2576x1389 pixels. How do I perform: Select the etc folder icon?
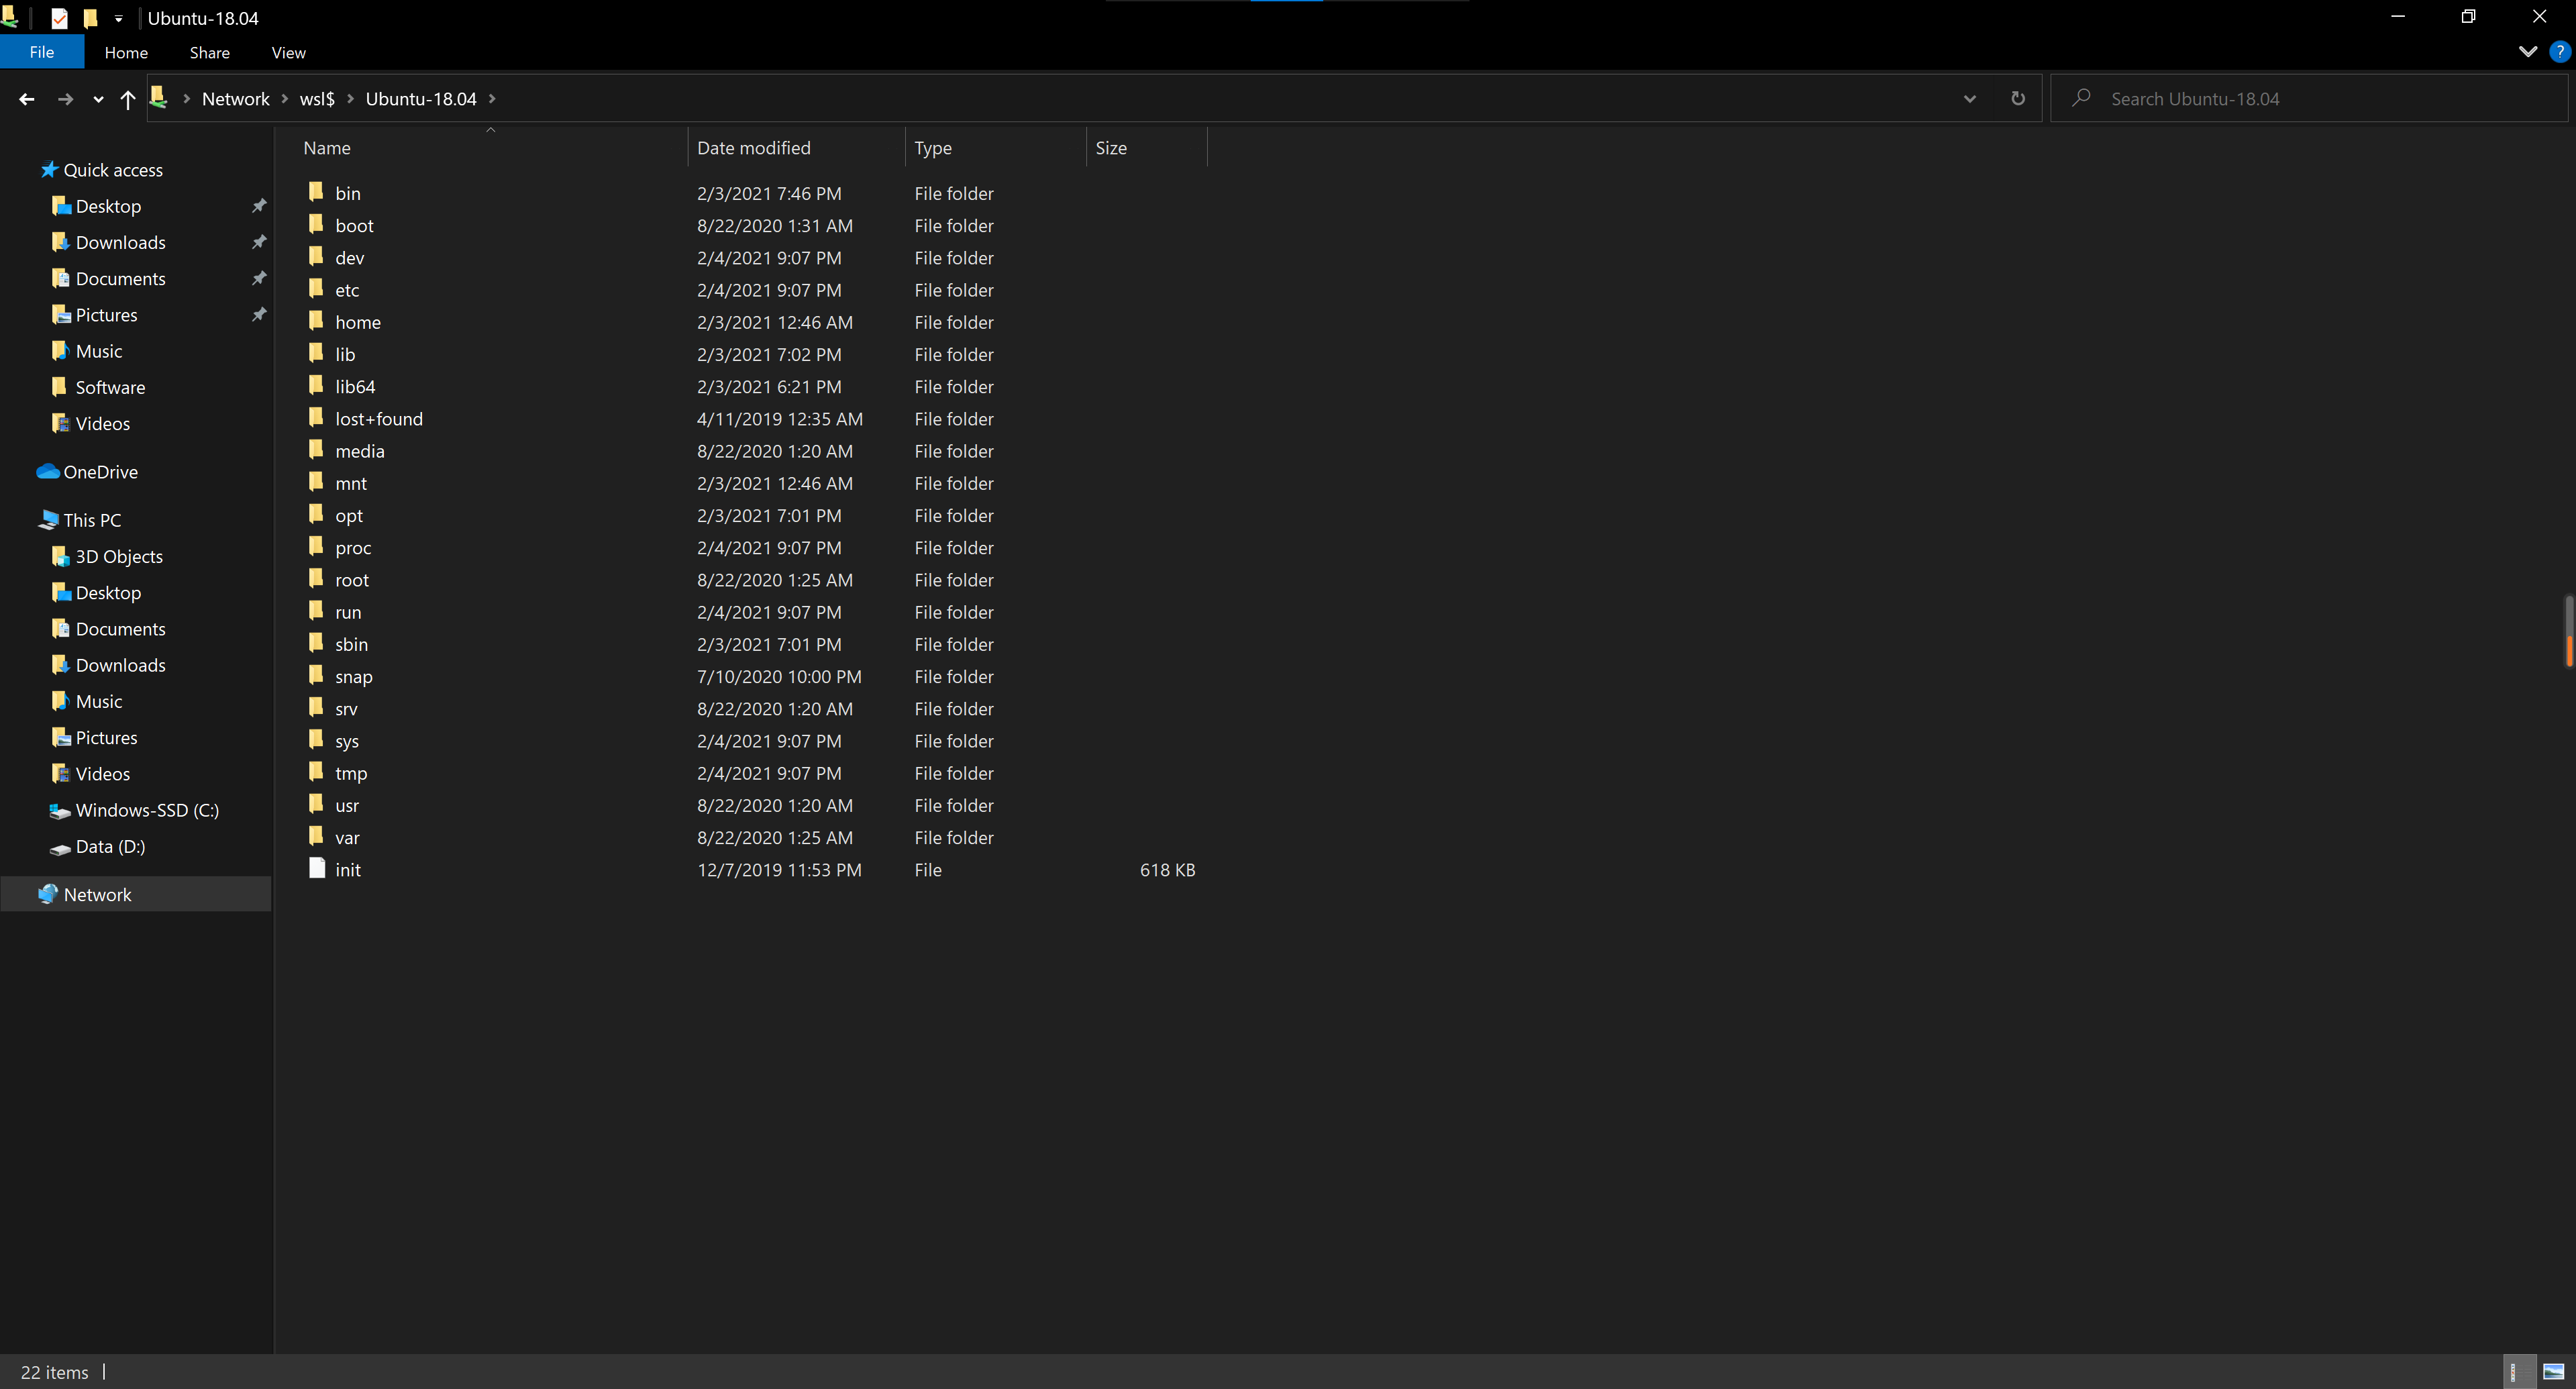[x=316, y=289]
